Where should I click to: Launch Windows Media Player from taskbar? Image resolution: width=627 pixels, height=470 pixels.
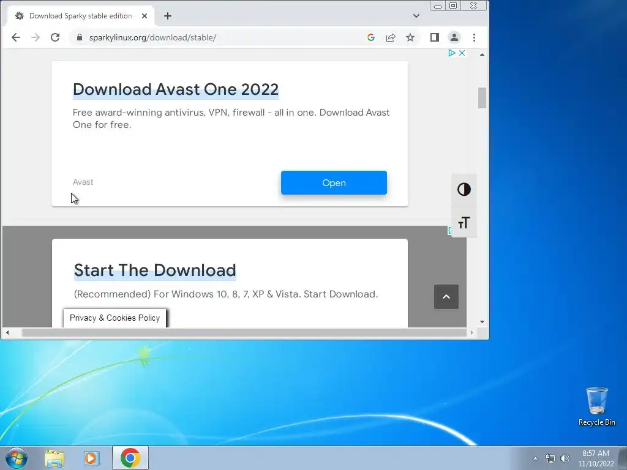tap(91, 458)
